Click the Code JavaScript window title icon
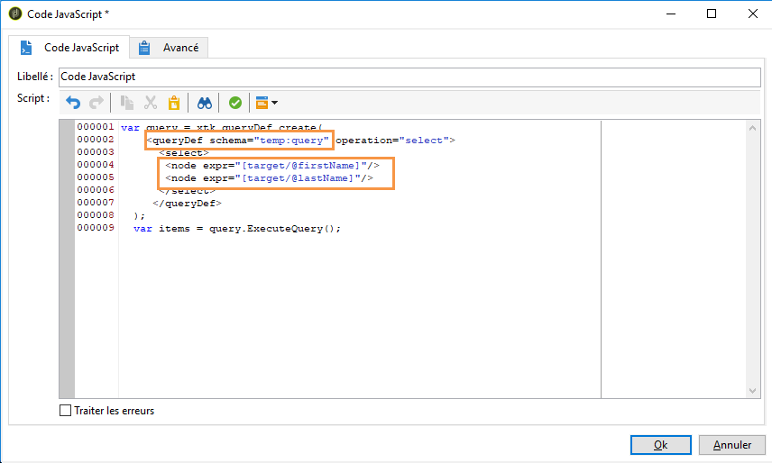This screenshot has height=463, width=772. point(15,14)
